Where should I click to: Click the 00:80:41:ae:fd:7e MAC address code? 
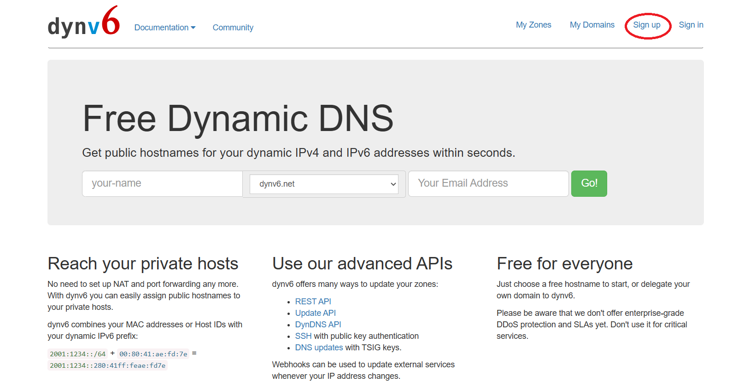click(153, 354)
